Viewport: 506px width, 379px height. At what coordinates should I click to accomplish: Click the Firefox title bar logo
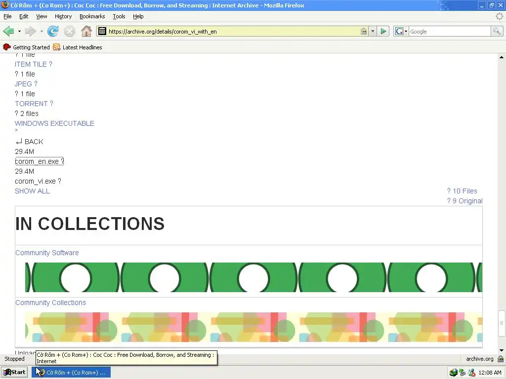click(5, 5)
